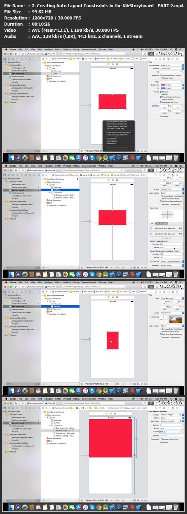Open Chrome from the dock in the 00:08:20 frame
This screenshot has height=514, width=187.
98,507
